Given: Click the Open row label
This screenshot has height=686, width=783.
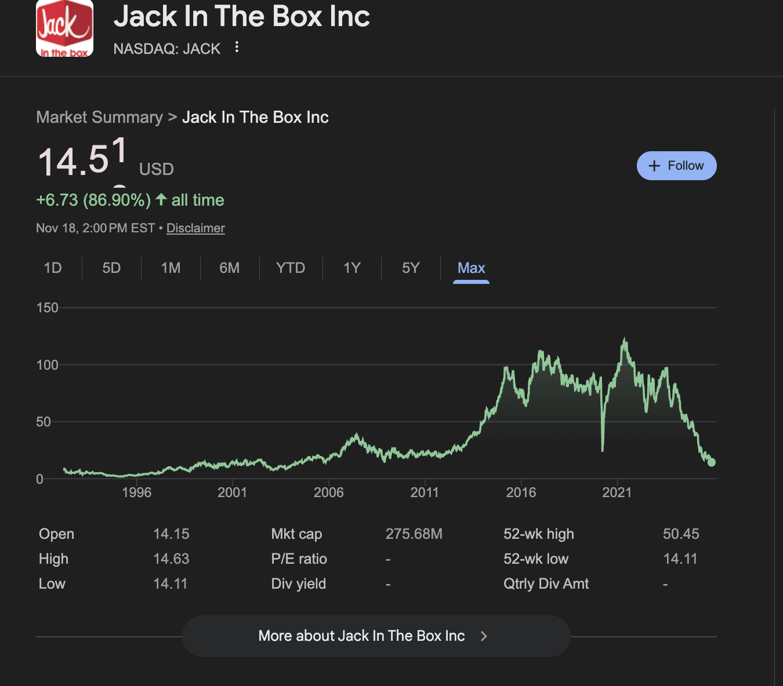Looking at the screenshot, I should pyautogui.click(x=56, y=534).
